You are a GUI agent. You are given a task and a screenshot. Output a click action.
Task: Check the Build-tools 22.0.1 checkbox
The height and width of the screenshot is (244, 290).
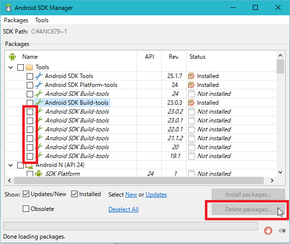tap(30, 129)
